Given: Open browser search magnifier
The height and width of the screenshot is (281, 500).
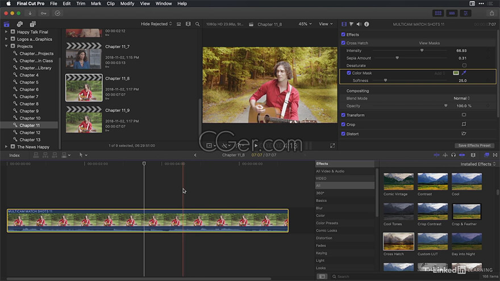Looking at the screenshot, I should click(x=197, y=24).
